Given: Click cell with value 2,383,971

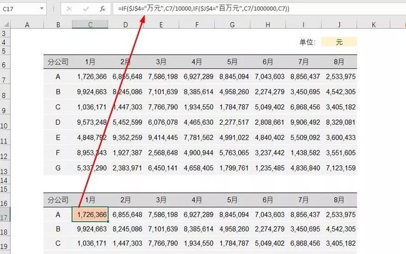Looking at the screenshot, I should pos(127,168).
